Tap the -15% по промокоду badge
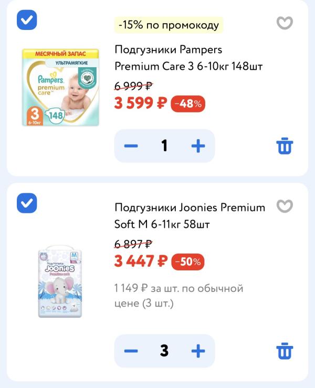This screenshot has height=388, width=315. [169, 25]
